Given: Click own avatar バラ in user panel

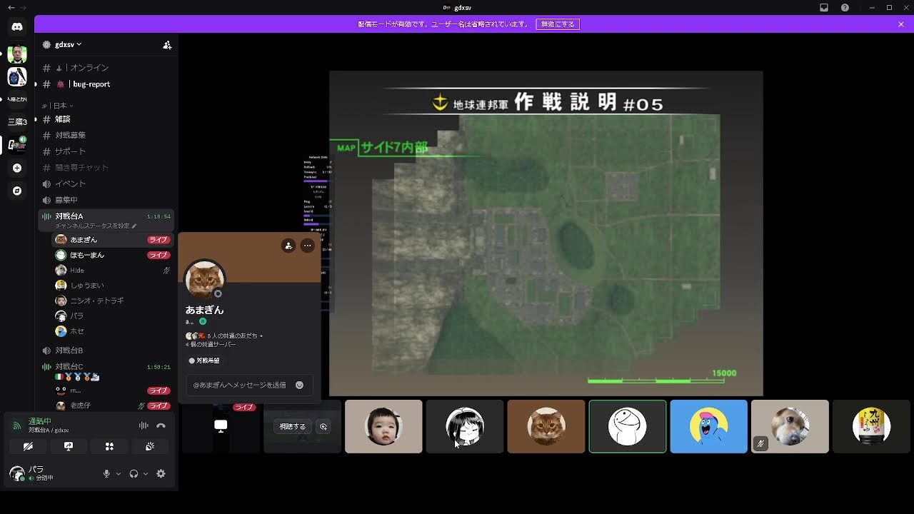Looking at the screenshot, I should click(17, 473).
